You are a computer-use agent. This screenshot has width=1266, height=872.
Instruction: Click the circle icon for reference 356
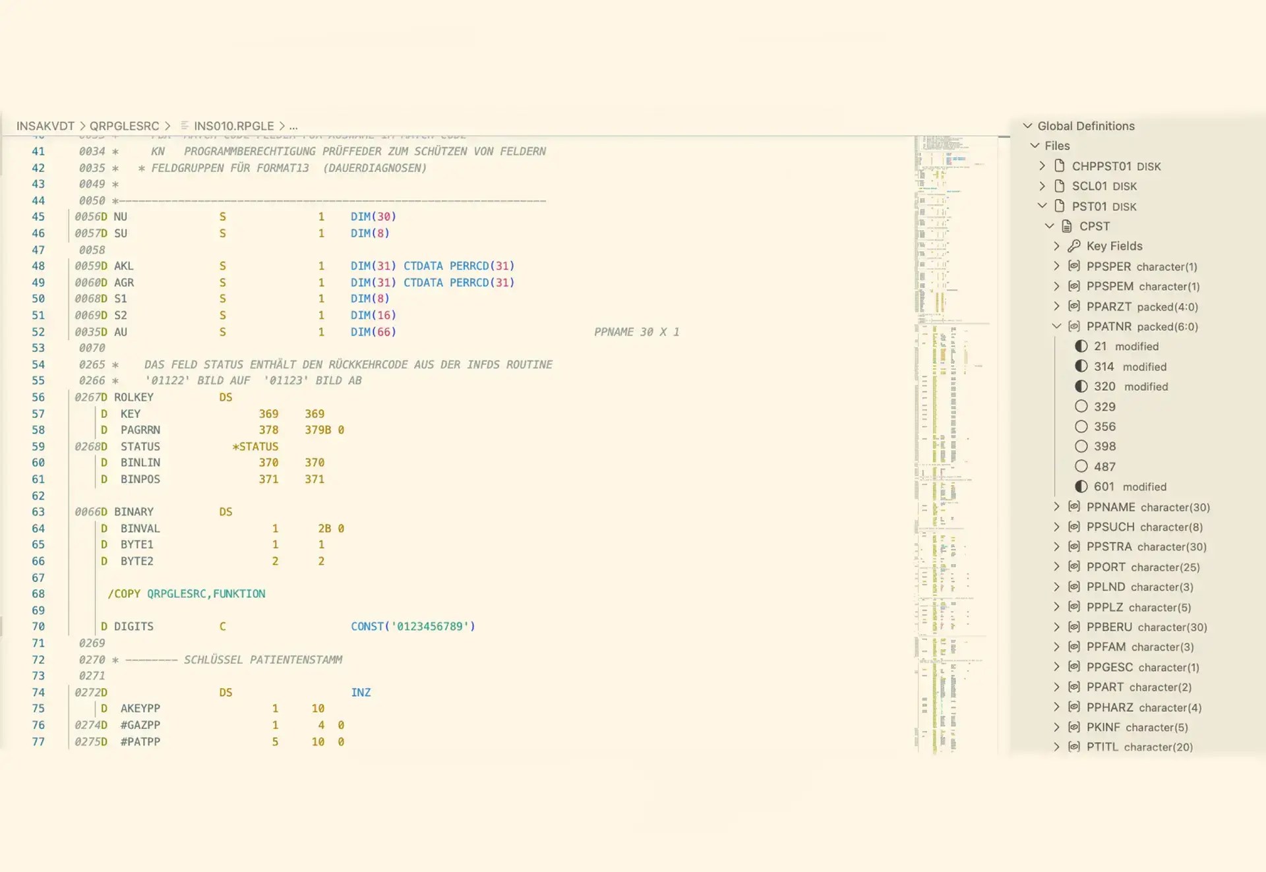(x=1081, y=426)
